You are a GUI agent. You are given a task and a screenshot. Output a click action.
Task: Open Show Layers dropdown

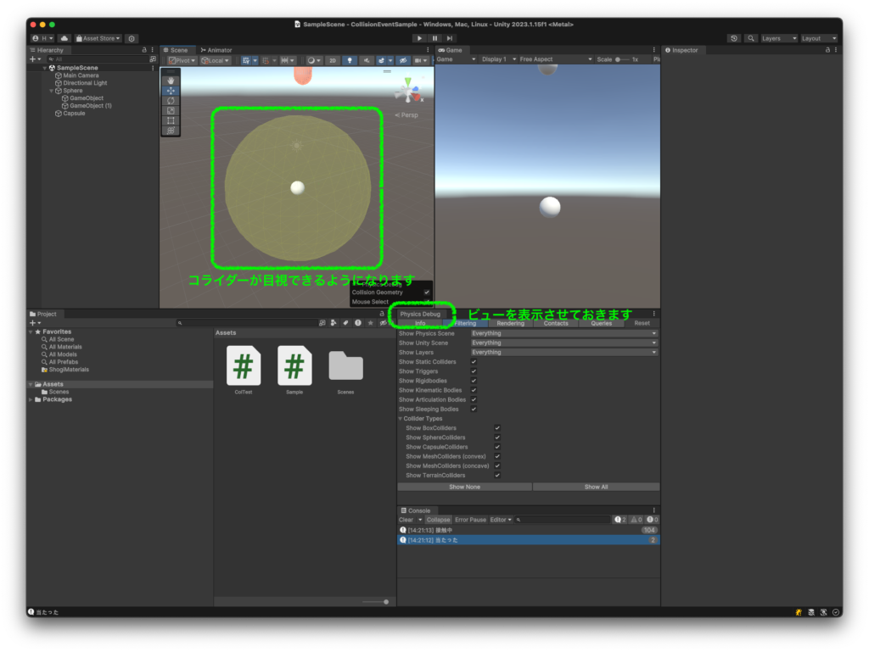(x=564, y=352)
